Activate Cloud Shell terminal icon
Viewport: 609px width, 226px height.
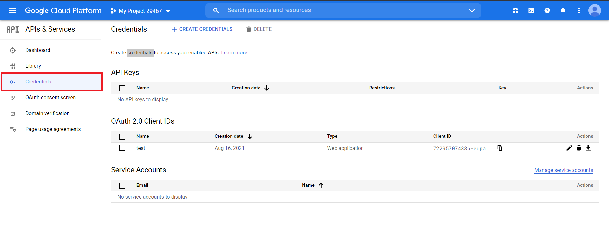tap(531, 11)
